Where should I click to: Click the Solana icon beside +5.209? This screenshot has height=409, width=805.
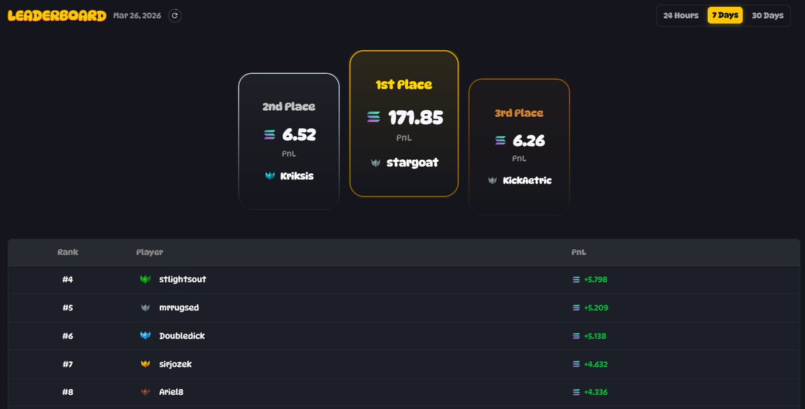(576, 308)
